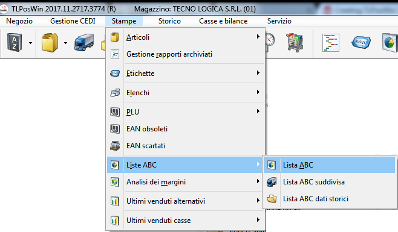Choose EAN obsoleti
Viewport: 398px width, 232px height.
pos(186,129)
